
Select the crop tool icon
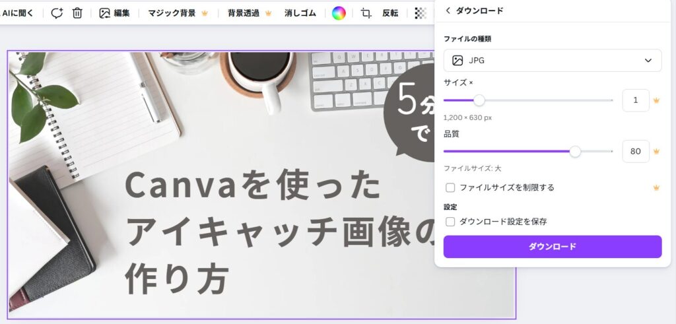click(x=366, y=13)
